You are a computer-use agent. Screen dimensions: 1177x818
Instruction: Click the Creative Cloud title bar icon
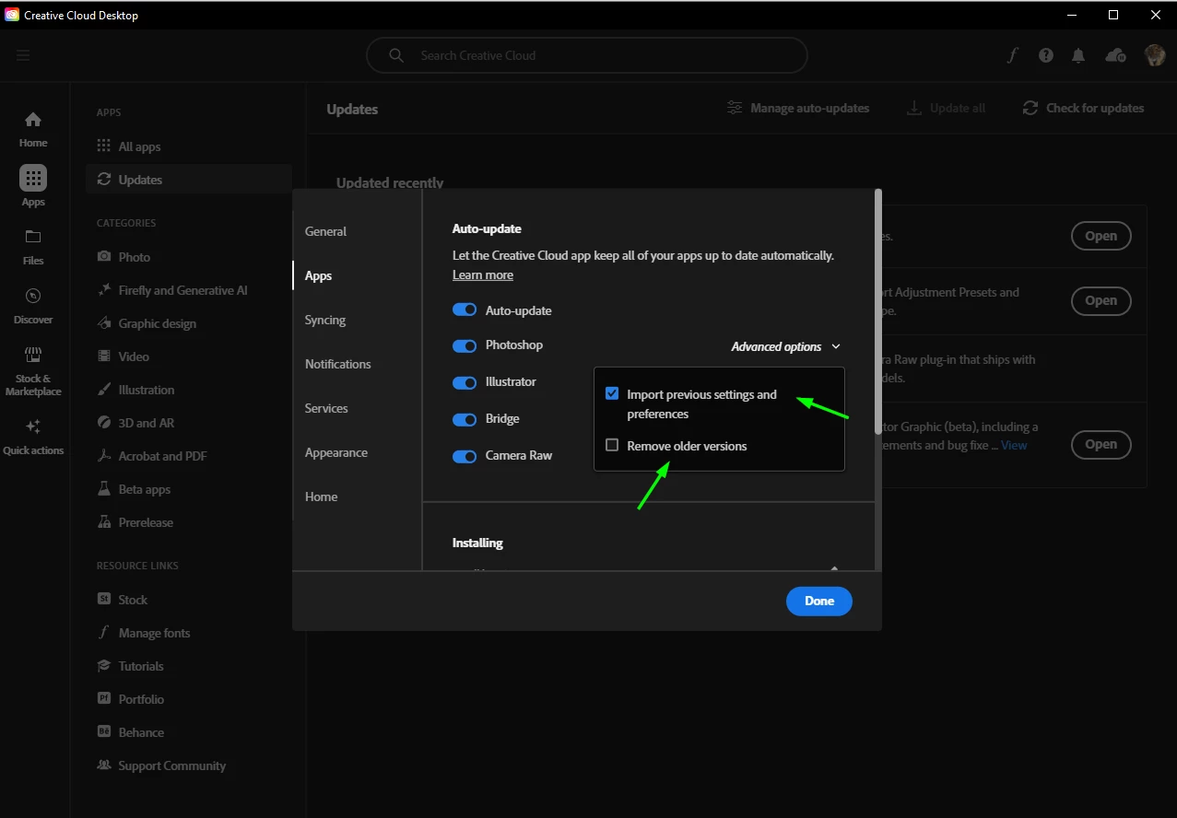pos(12,15)
